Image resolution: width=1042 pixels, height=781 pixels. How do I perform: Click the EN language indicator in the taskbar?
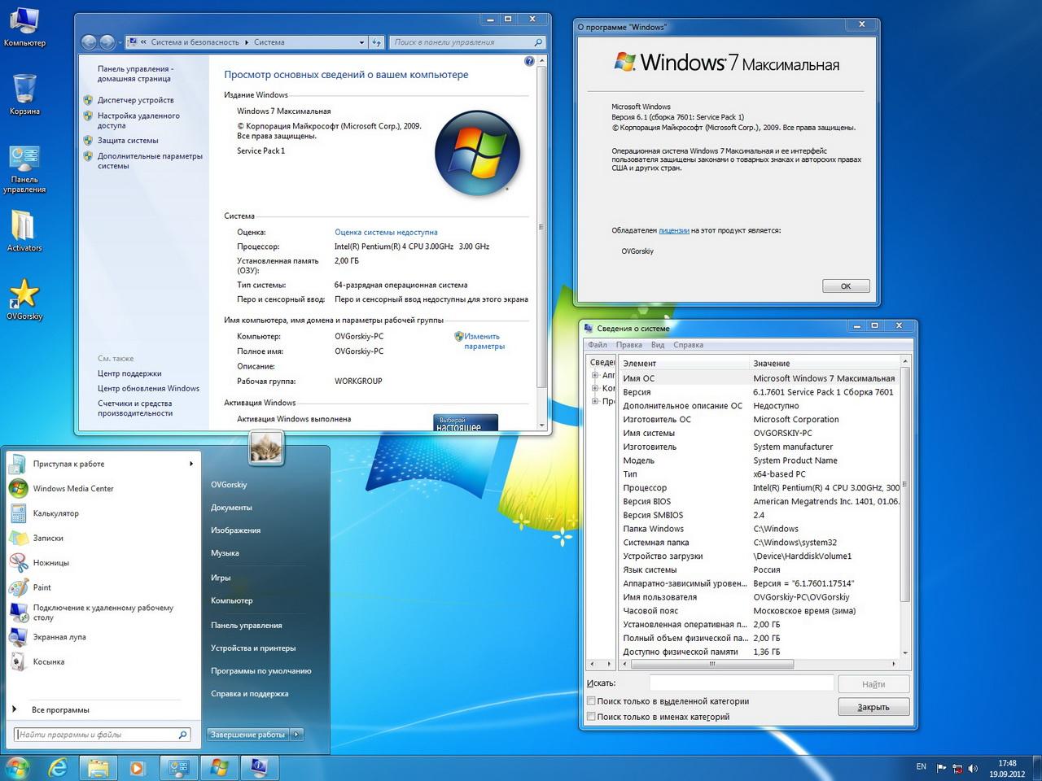pos(921,766)
